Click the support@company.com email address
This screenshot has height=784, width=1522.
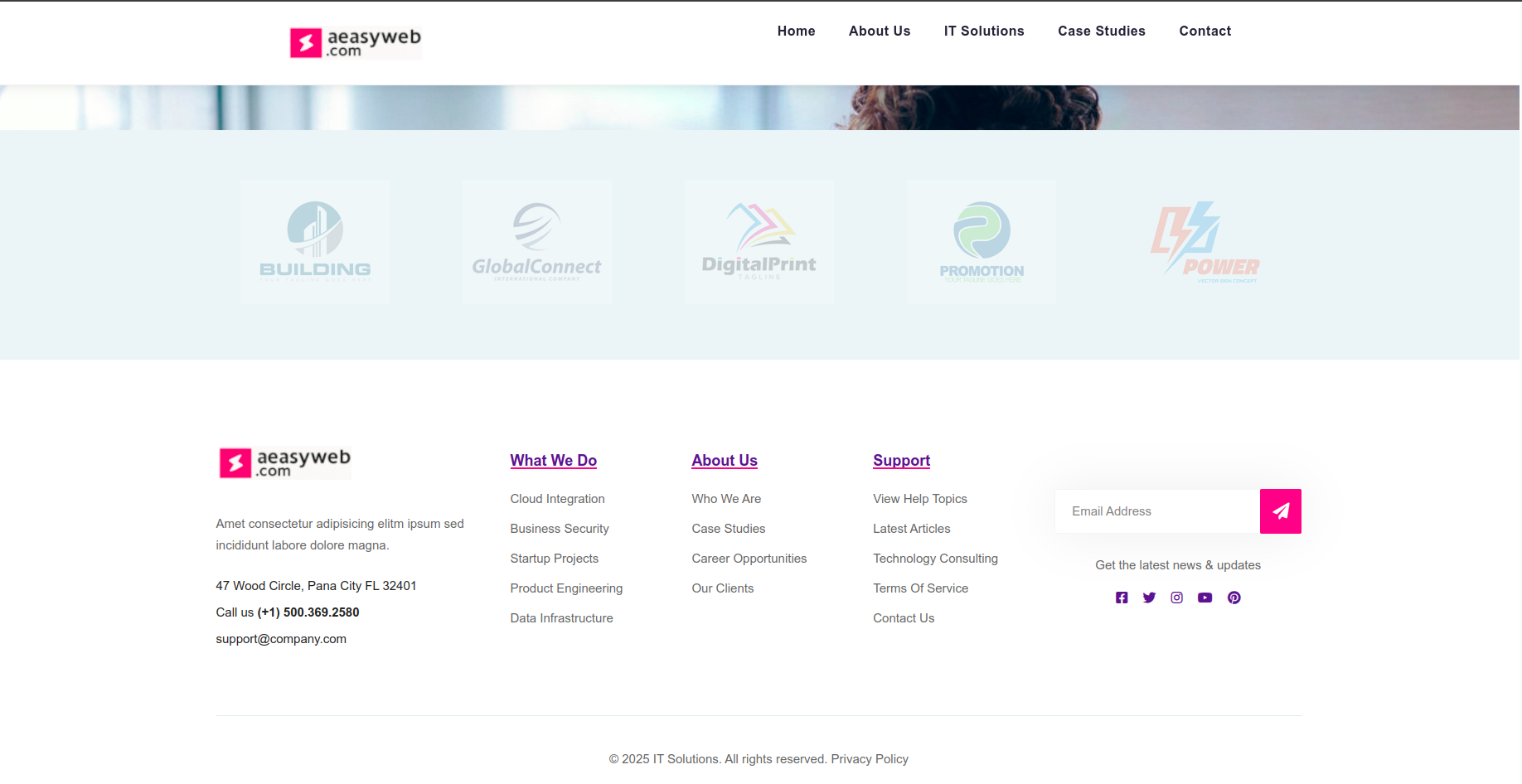[x=281, y=639]
